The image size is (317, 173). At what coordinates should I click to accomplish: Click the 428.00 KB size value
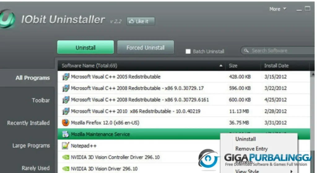pyautogui.click(x=240, y=77)
